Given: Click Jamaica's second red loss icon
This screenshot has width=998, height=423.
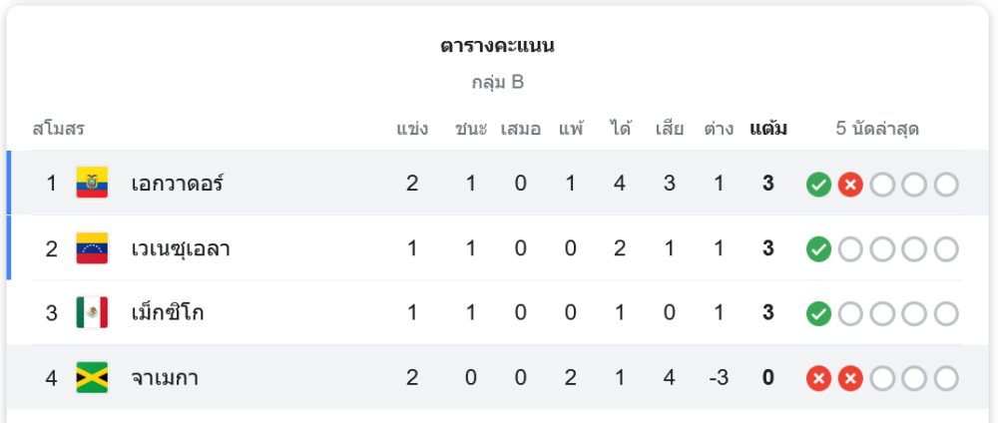Looking at the screenshot, I should coord(850,379).
